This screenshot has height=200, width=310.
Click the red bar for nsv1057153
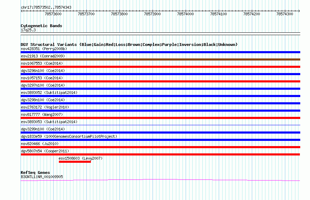[160, 81]
